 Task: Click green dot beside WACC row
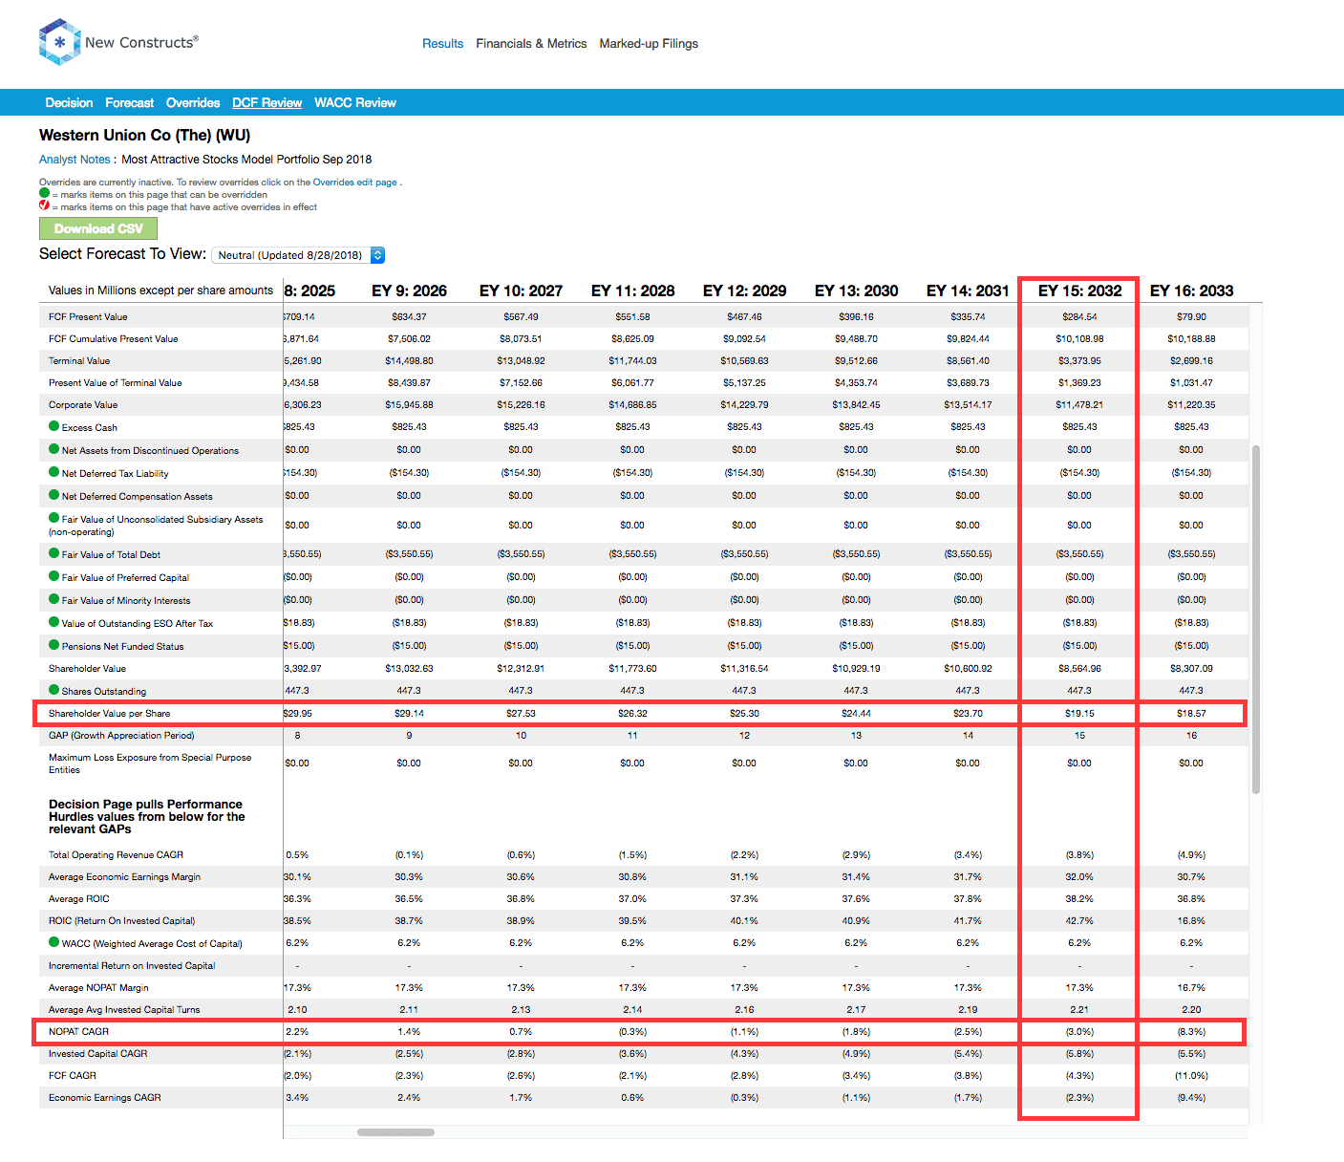coord(54,942)
